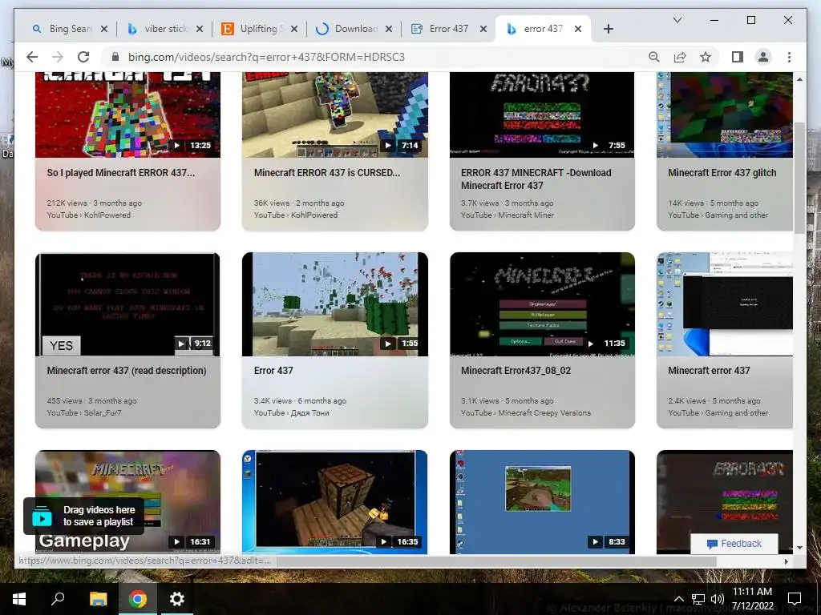821x615 pixels.
Task: Open the 8:33 blue desktop video thumbnail
Action: coord(542,501)
